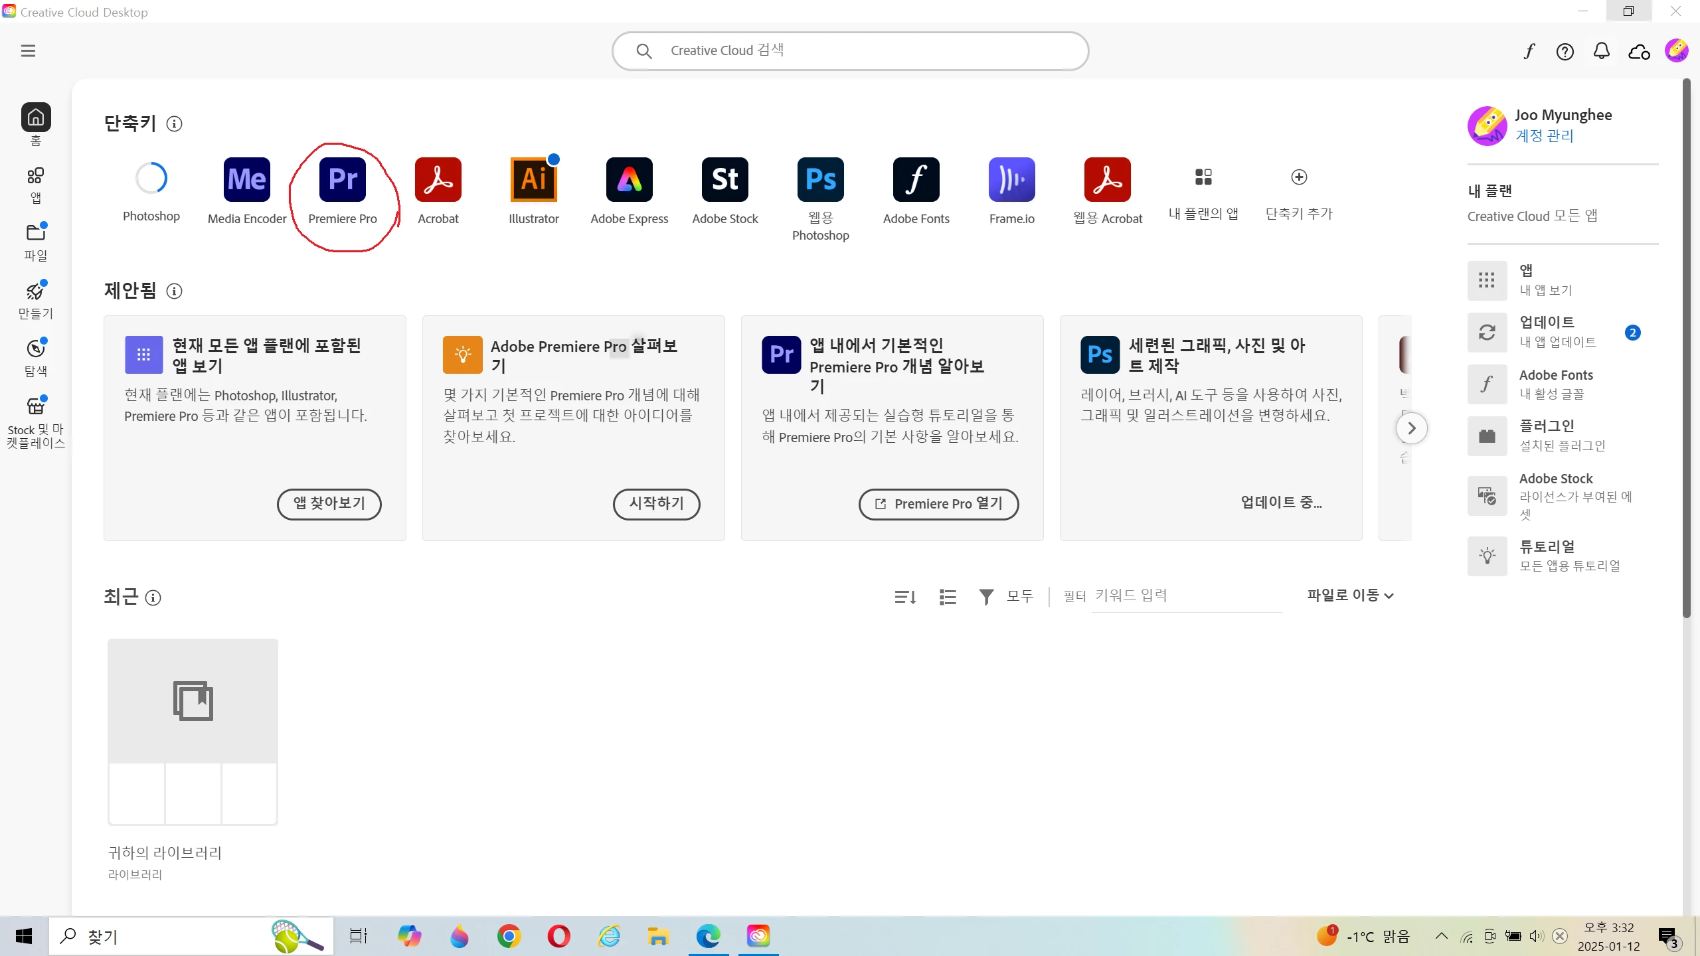The width and height of the screenshot is (1700, 956).
Task: Open the 탐색 sidebar section
Action: 36,357
